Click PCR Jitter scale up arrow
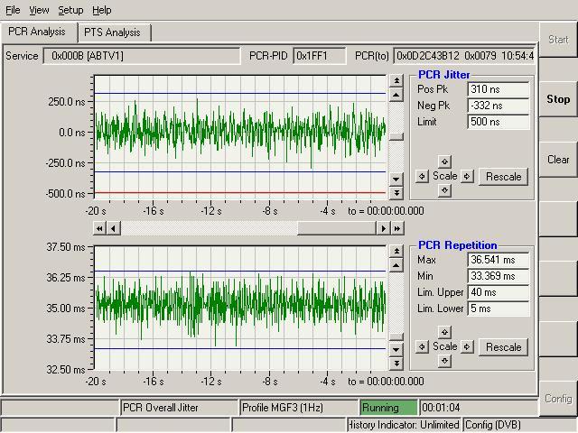This screenshot has height=433, width=578. click(443, 161)
